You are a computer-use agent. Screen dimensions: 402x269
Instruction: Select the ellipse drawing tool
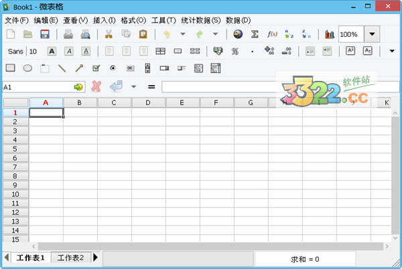tap(27, 68)
